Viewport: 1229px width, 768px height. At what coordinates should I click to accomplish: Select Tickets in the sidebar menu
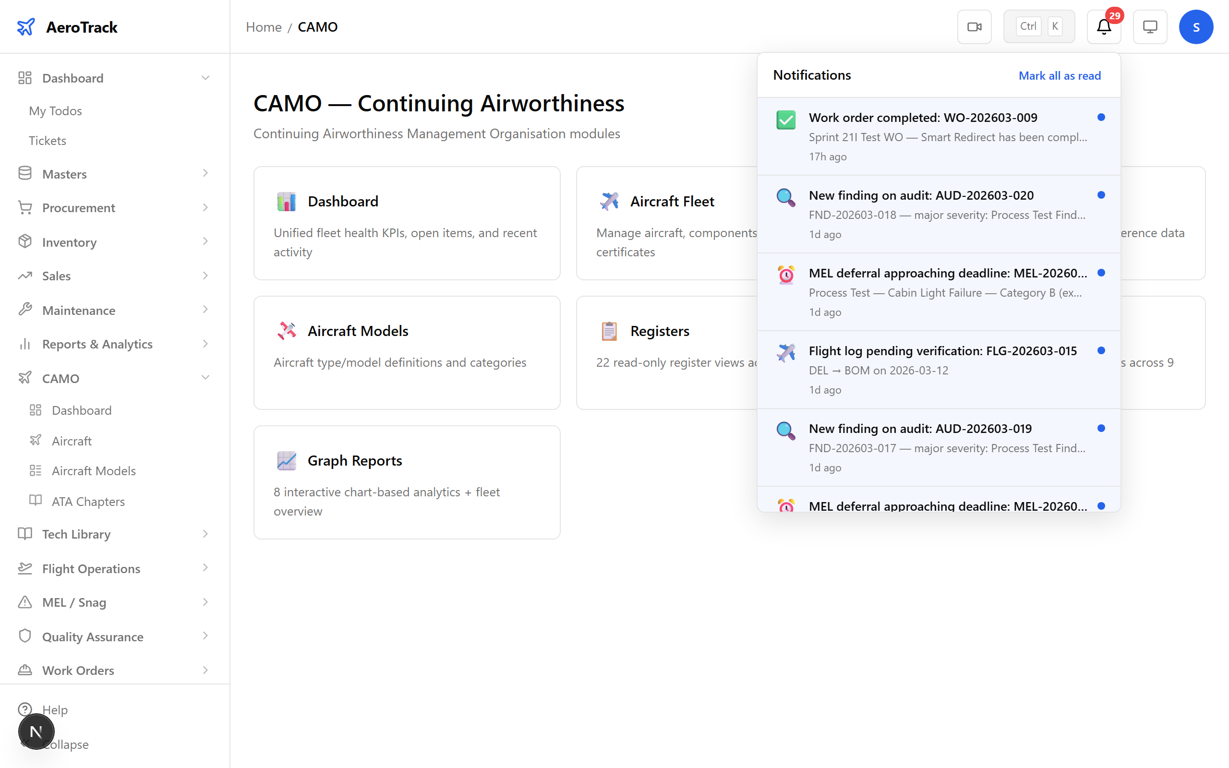pyautogui.click(x=47, y=140)
